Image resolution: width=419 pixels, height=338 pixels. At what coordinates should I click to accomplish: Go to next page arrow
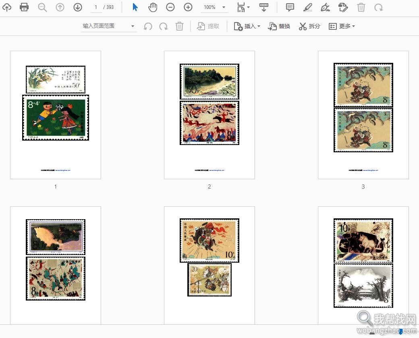pyautogui.click(x=78, y=7)
